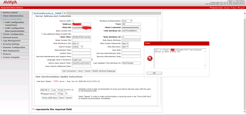Open the Role Recursion dropdown
This screenshot has width=246, height=116.
click(125, 47)
